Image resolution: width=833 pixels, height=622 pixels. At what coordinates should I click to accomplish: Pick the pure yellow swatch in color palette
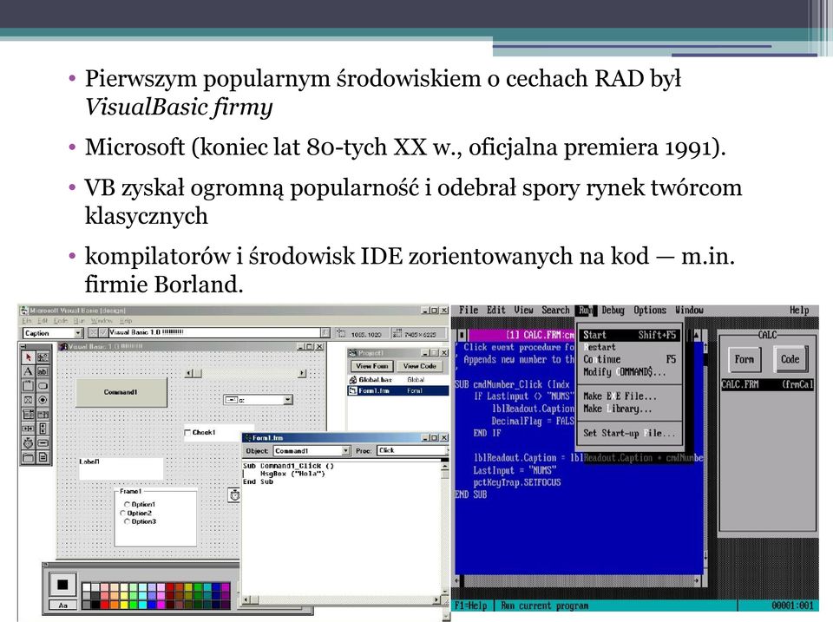point(124,605)
